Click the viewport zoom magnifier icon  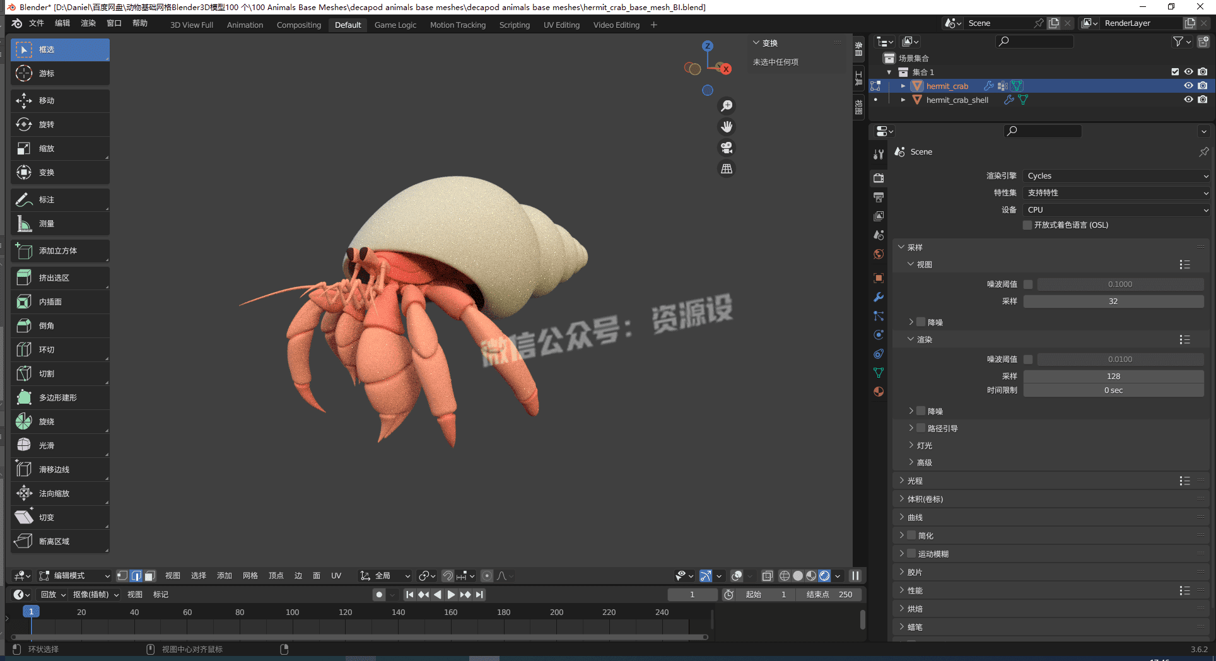(x=727, y=106)
